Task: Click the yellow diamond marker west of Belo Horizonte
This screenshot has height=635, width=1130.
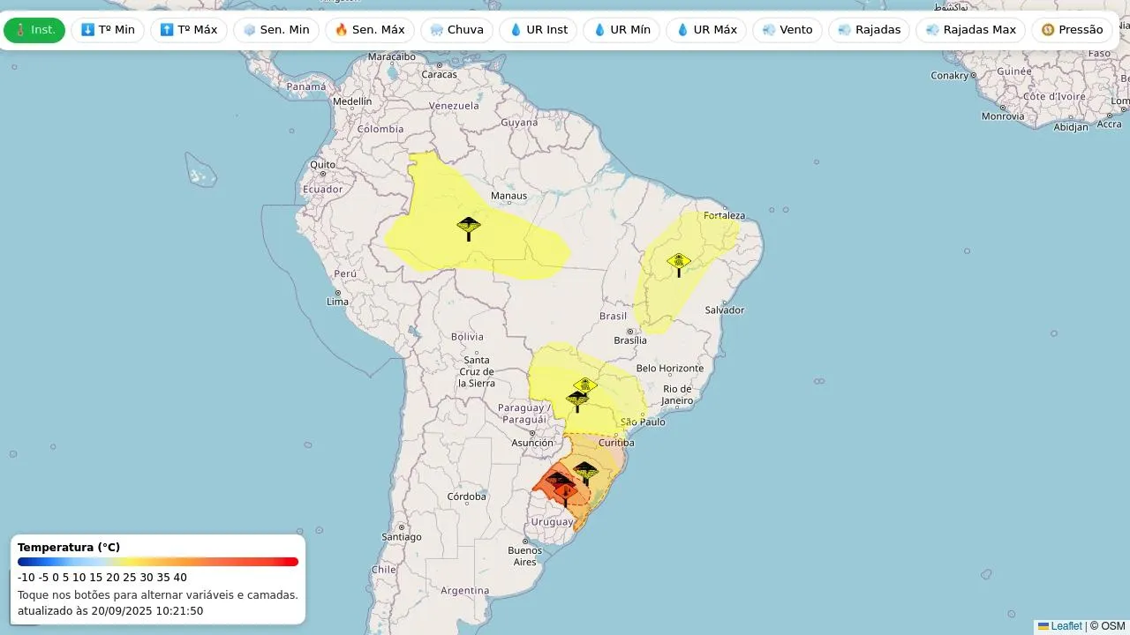Action: [x=584, y=385]
